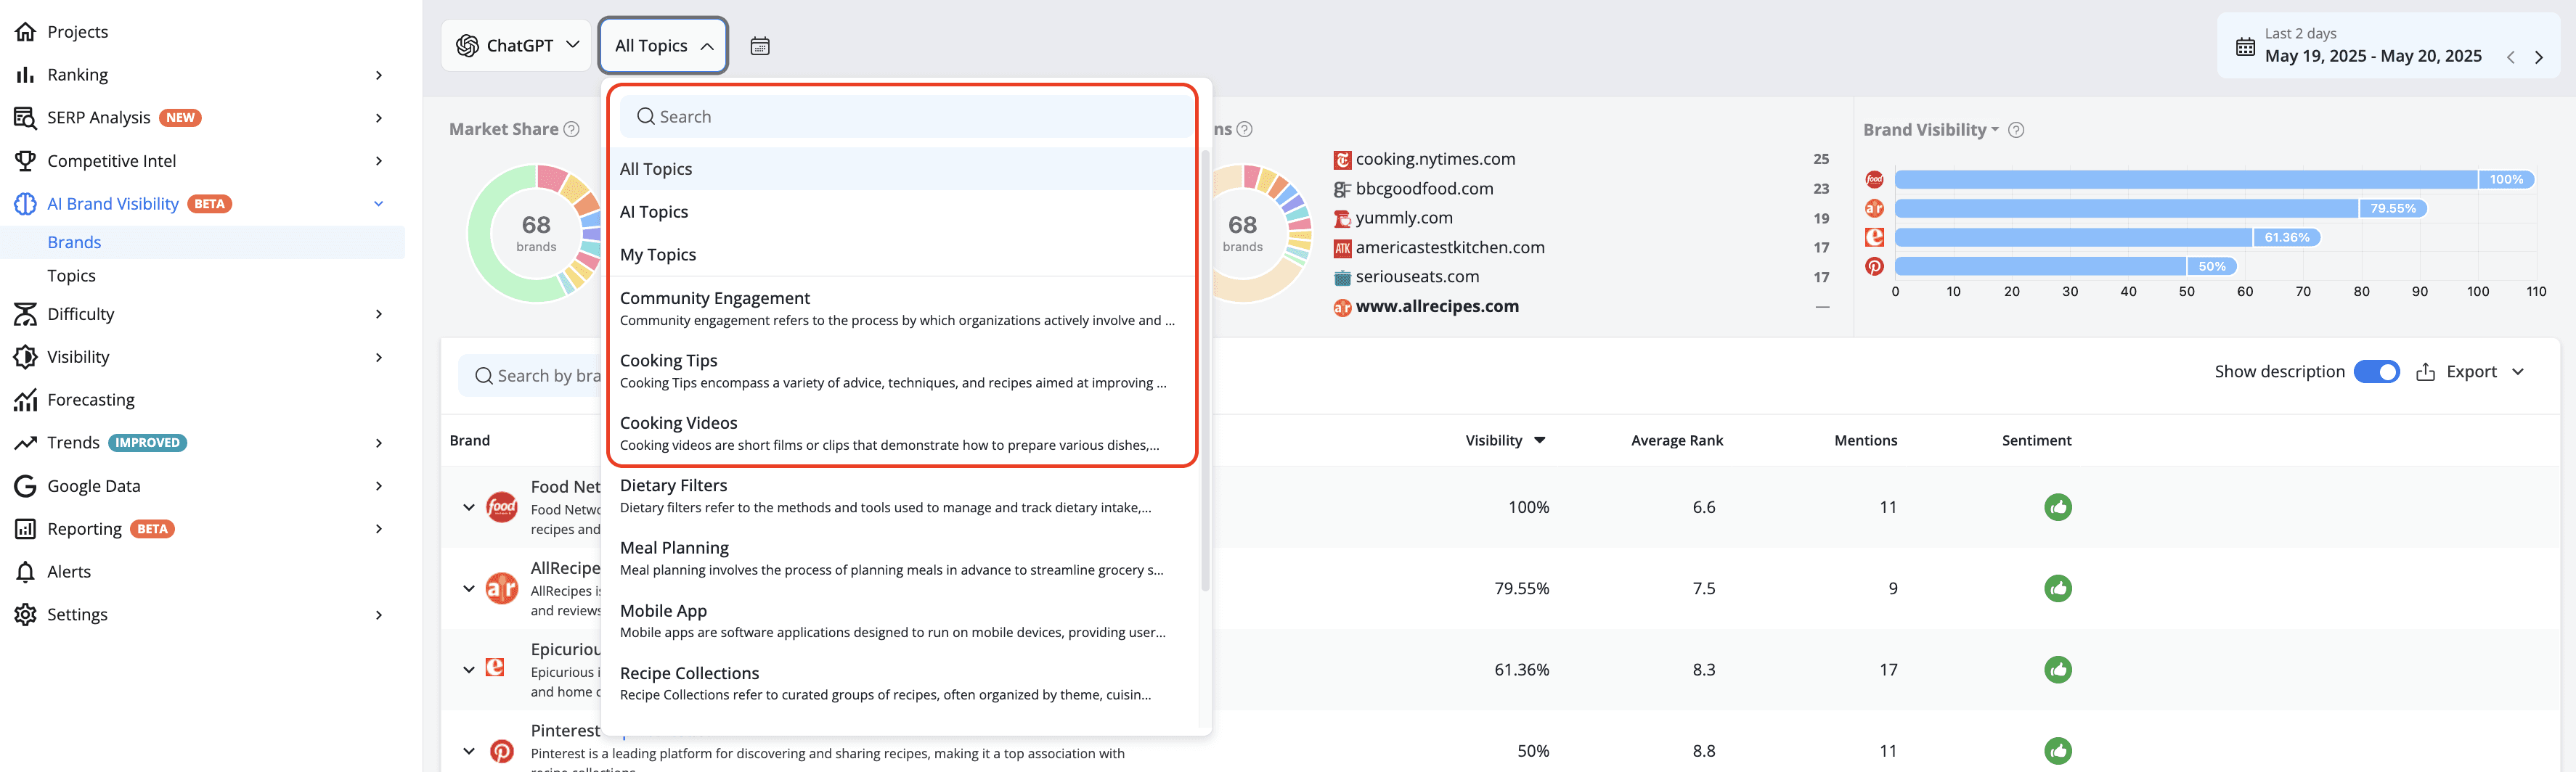Screen dimensions: 2576x772
Task: Expand the Pinterest brand row
Action: 468,751
